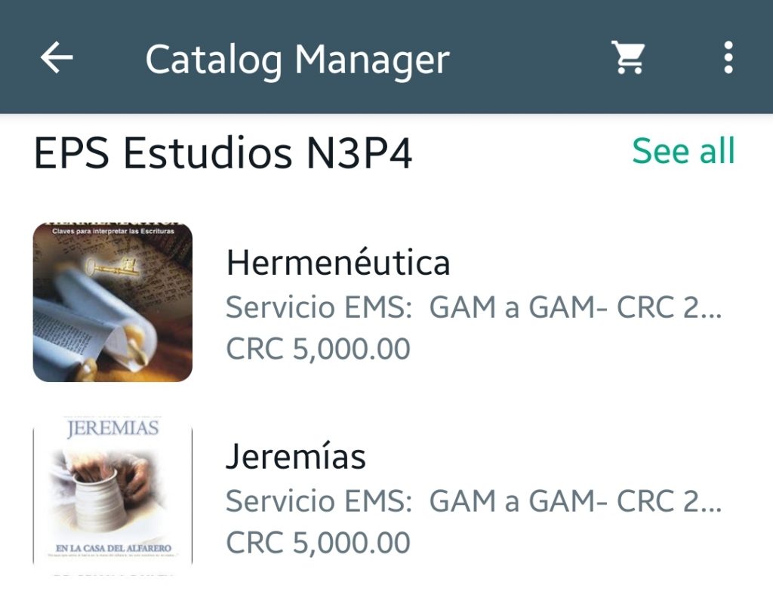The width and height of the screenshot is (773, 616).
Task: Tap the EPS Estudios N3P4 collection heading
Action: (x=223, y=154)
